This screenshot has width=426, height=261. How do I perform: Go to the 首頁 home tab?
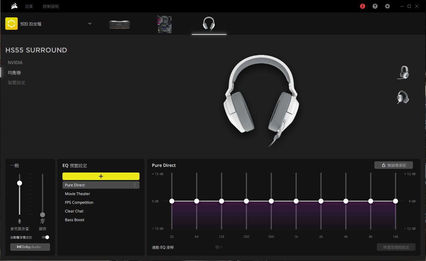pos(29,6)
